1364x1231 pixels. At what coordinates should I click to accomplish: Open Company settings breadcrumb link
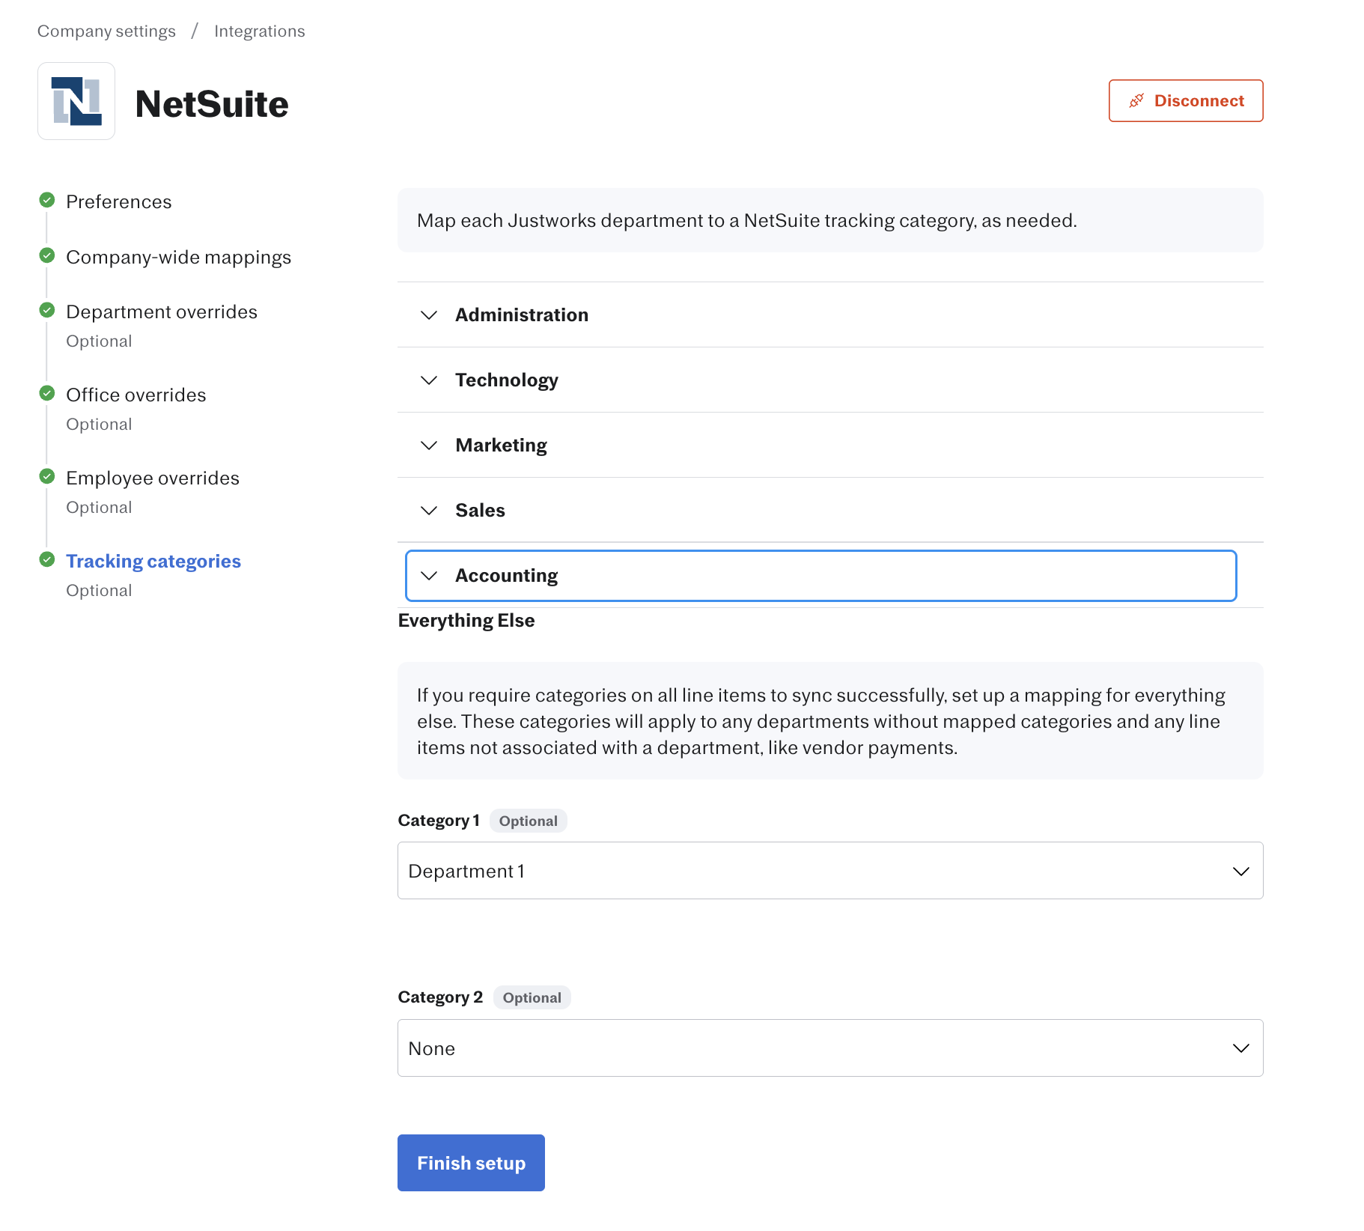(x=106, y=31)
